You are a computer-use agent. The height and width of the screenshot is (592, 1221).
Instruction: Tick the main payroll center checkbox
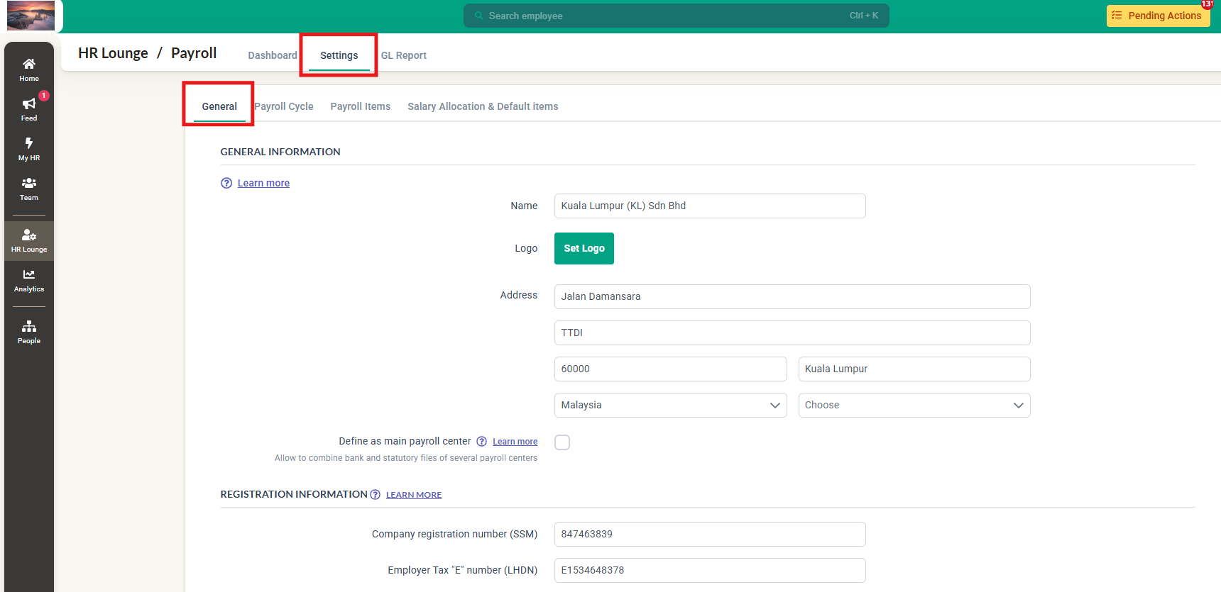click(562, 442)
